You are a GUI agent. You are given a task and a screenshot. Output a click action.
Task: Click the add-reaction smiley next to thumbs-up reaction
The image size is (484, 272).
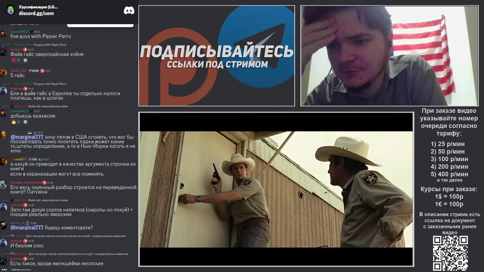point(25,122)
